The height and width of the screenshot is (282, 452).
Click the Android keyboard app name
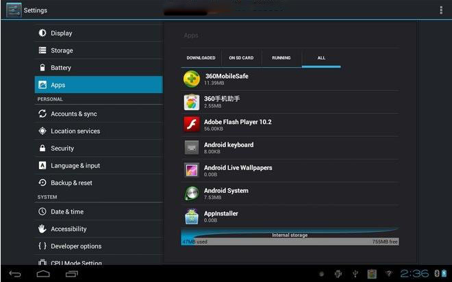(x=229, y=144)
